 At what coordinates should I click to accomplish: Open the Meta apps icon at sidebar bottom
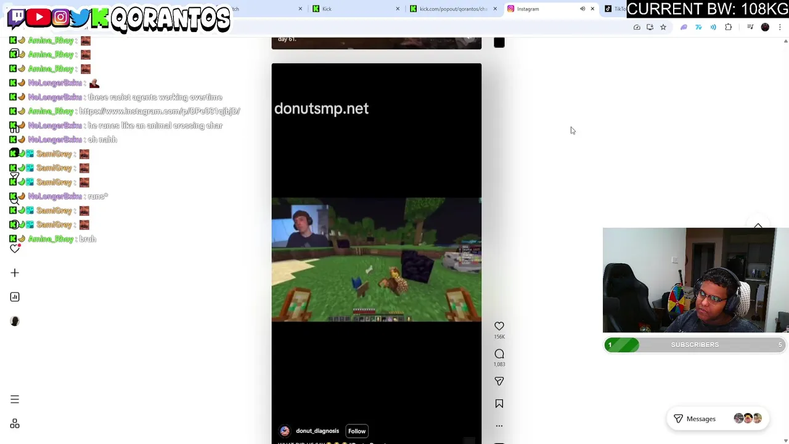[x=15, y=424]
